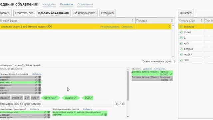Edit the green word token 'марки'

(x=76, y=98)
